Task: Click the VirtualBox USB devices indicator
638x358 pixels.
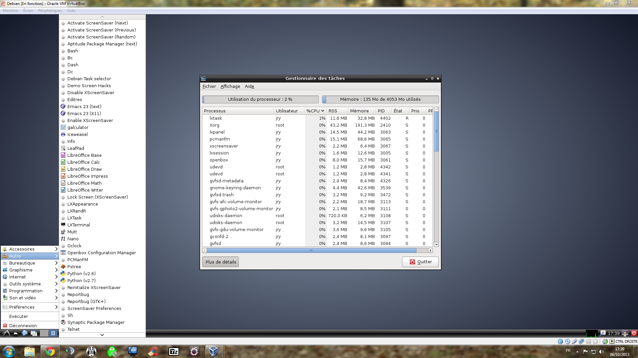Action: (575, 341)
